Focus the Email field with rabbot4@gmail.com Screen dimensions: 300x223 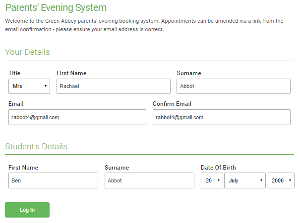(x=77, y=117)
